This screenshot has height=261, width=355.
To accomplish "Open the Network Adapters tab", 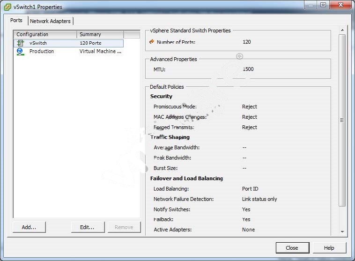I will tap(50, 21).
